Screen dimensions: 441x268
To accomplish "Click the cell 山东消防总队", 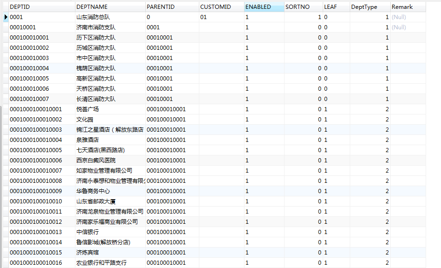I will tap(110, 17).
